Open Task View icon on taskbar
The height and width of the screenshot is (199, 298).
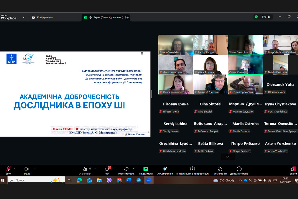click(70, 180)
